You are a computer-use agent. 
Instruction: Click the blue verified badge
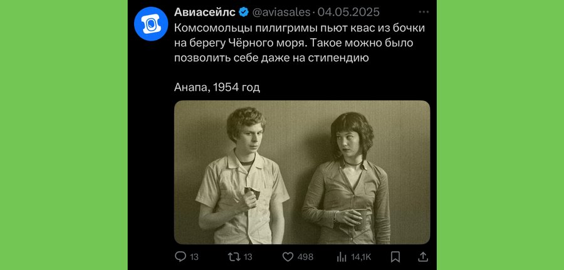point(244,13)
